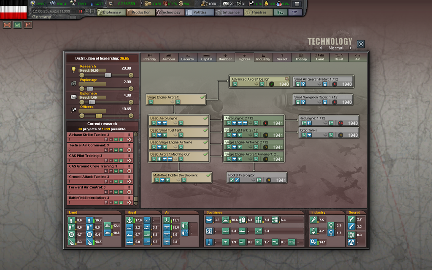Decrease game speed with the minus button
Viewport: 432px width, 270px height.
(x=92, y=11)
